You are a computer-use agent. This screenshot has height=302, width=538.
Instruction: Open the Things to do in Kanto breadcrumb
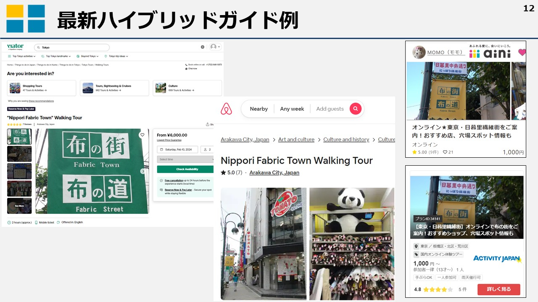click(x=47, y=65)
